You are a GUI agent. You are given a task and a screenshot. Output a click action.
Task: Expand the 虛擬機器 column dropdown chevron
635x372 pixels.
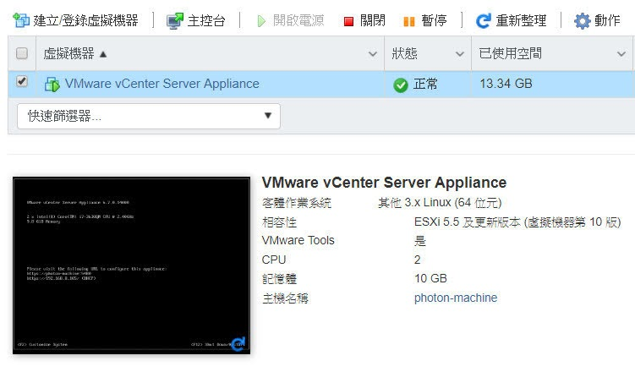coord(373,54)
